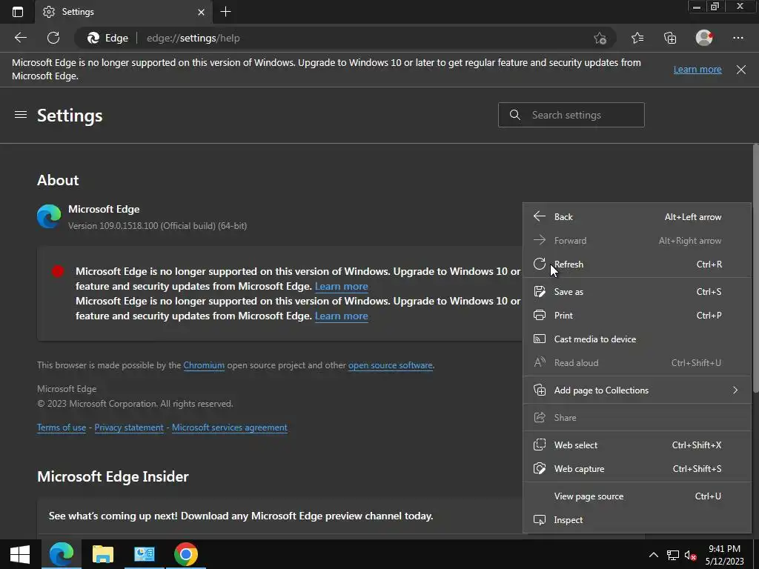The width and height of the screenshot is (759, 569).
Task: Open the Privacy statement link
Action: 129,427
